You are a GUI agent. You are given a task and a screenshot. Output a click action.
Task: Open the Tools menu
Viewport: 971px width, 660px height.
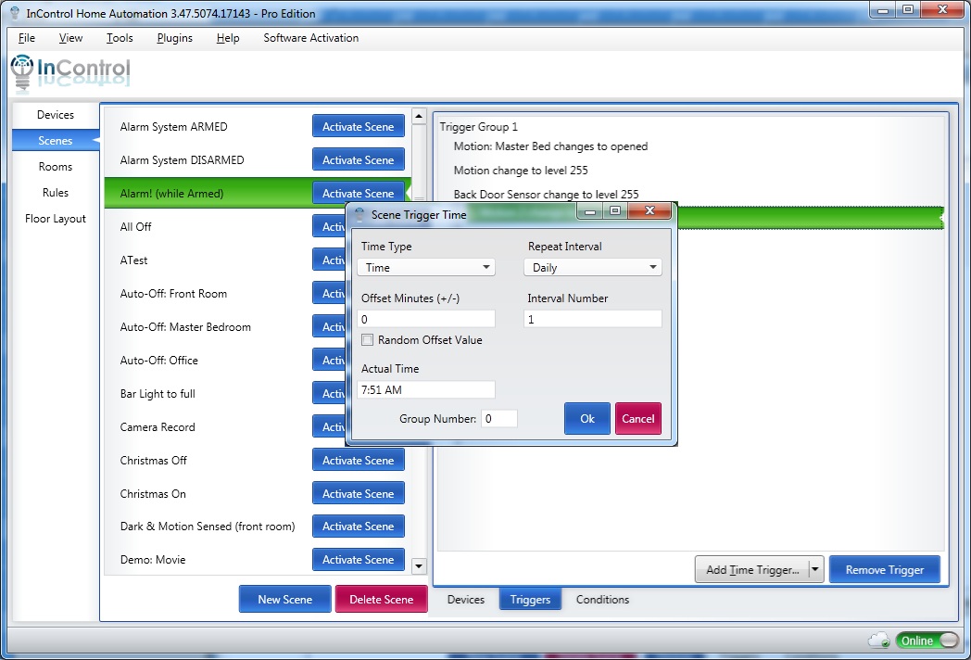click(x=120, y=38)
